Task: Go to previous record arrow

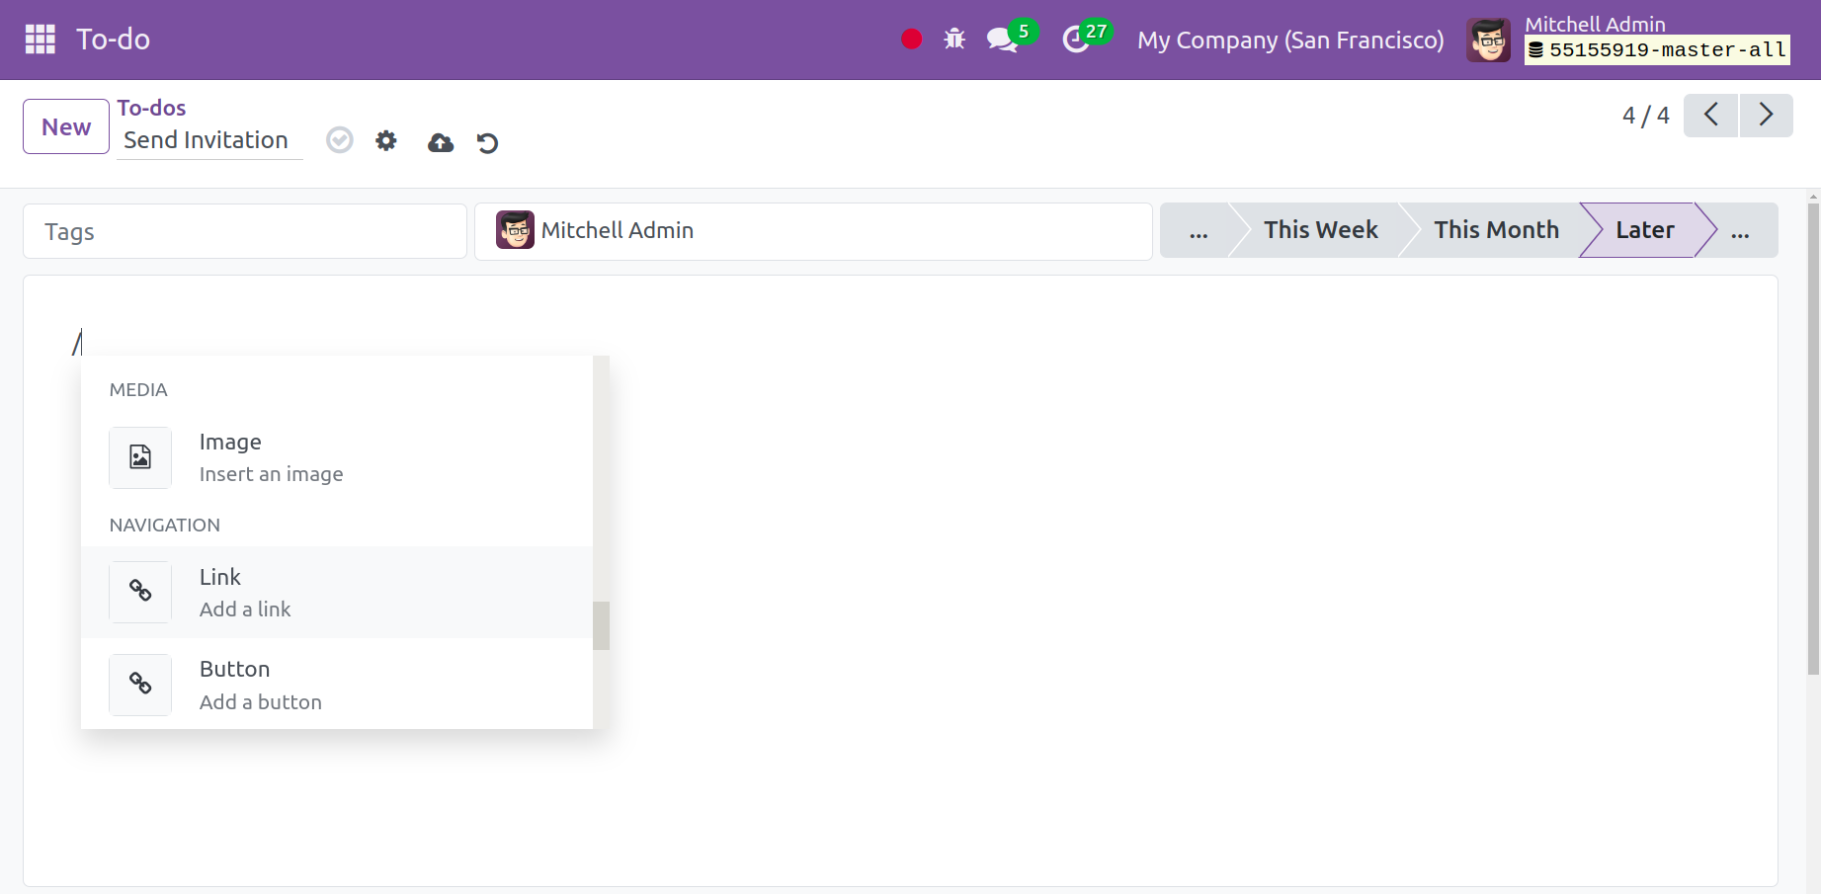Action: 1710,116
